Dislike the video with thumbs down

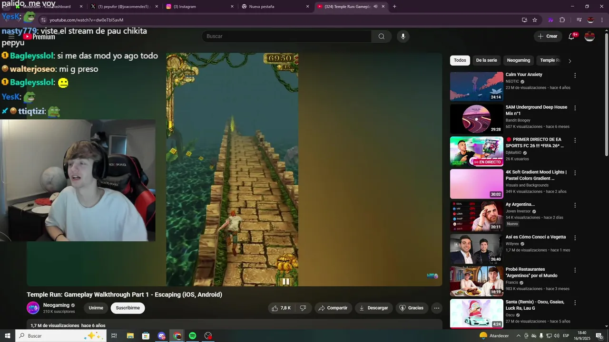[x=303, y=308]
